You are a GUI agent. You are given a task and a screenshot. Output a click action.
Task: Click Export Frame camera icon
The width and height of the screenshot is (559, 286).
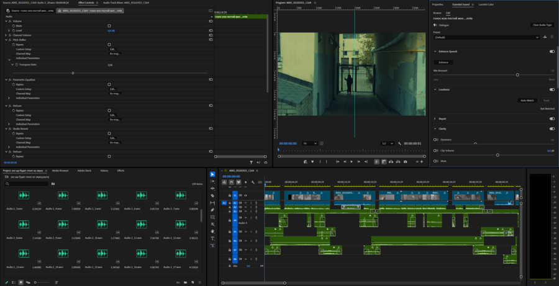[x=406, y=162]
